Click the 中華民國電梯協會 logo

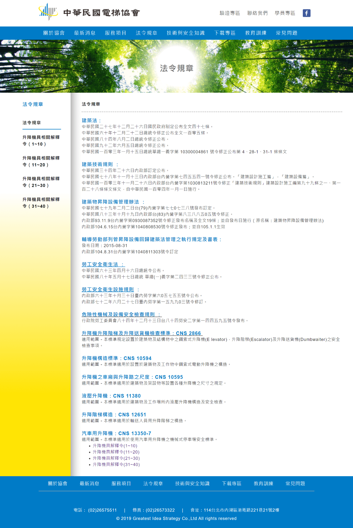89,12
